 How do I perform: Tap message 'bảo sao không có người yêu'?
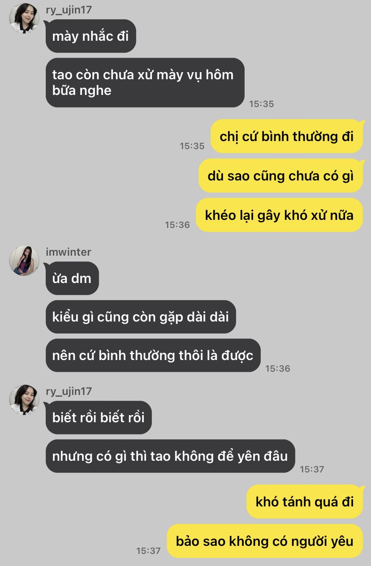[265, 541]
